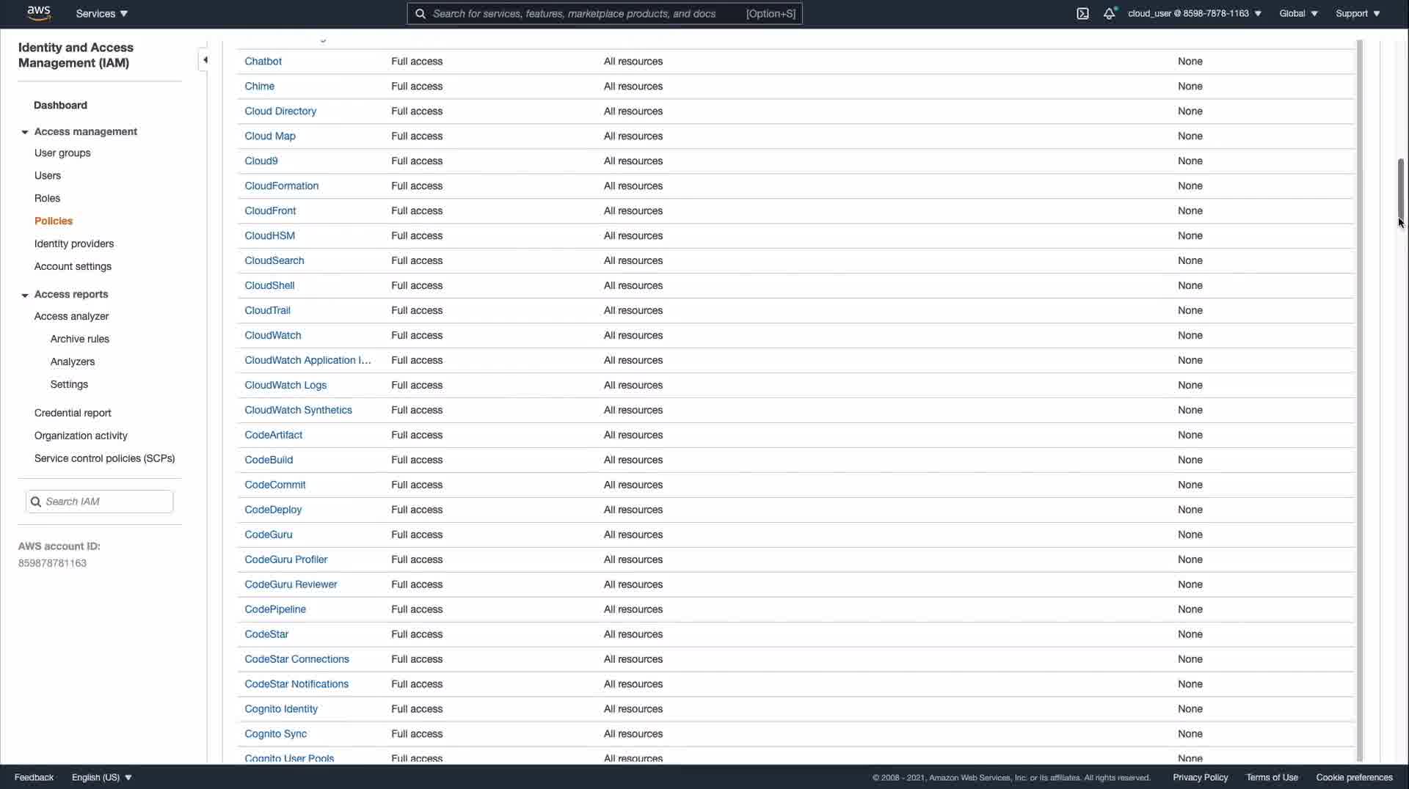Open the CodeArtifact service link
This screenshot has height=789, width=1409.
273,436
